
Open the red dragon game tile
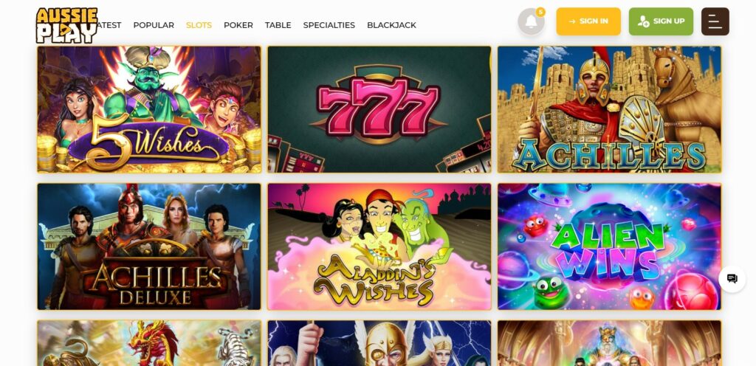point(149,343)
